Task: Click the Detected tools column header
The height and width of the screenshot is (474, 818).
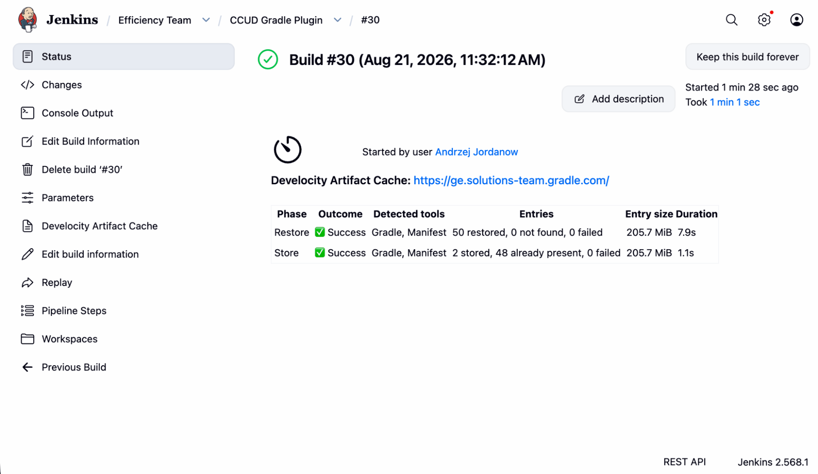Action: pyautogui.click(x=409, y=214)
